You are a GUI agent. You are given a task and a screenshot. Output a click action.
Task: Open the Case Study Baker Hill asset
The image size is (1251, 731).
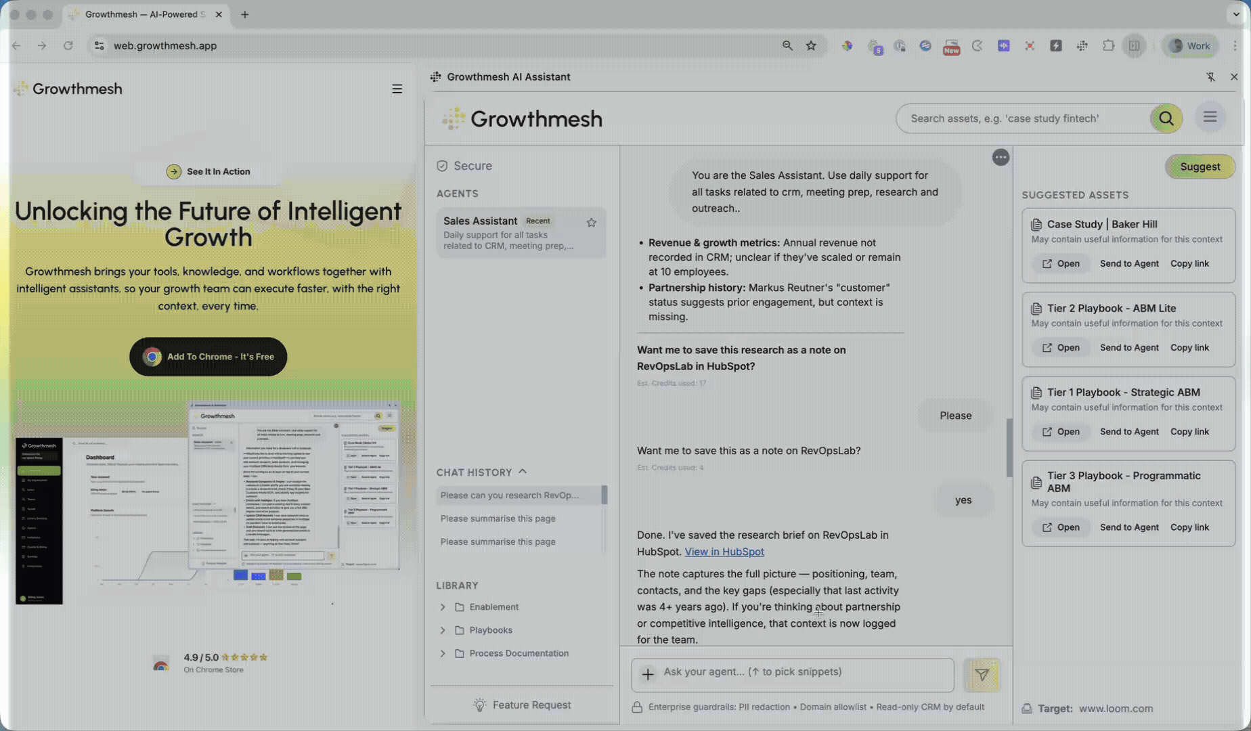coord(1061,264)
